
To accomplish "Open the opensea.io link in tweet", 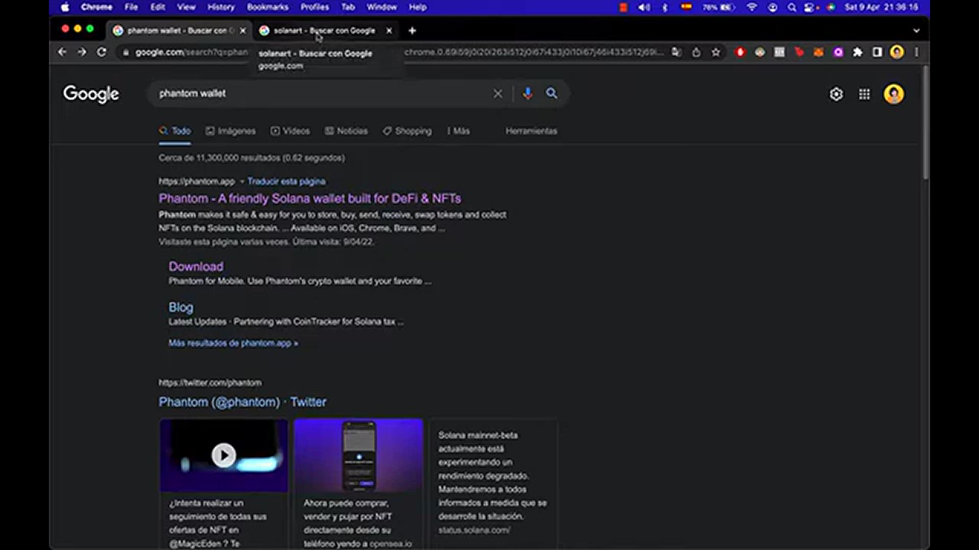I will click(x=391, y=544).
